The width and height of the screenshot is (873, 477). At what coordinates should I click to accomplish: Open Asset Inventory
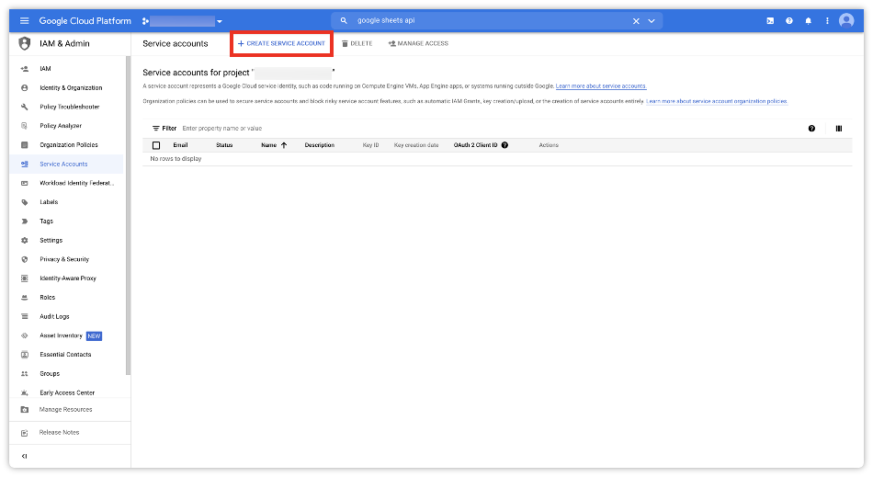coord(61,335)
